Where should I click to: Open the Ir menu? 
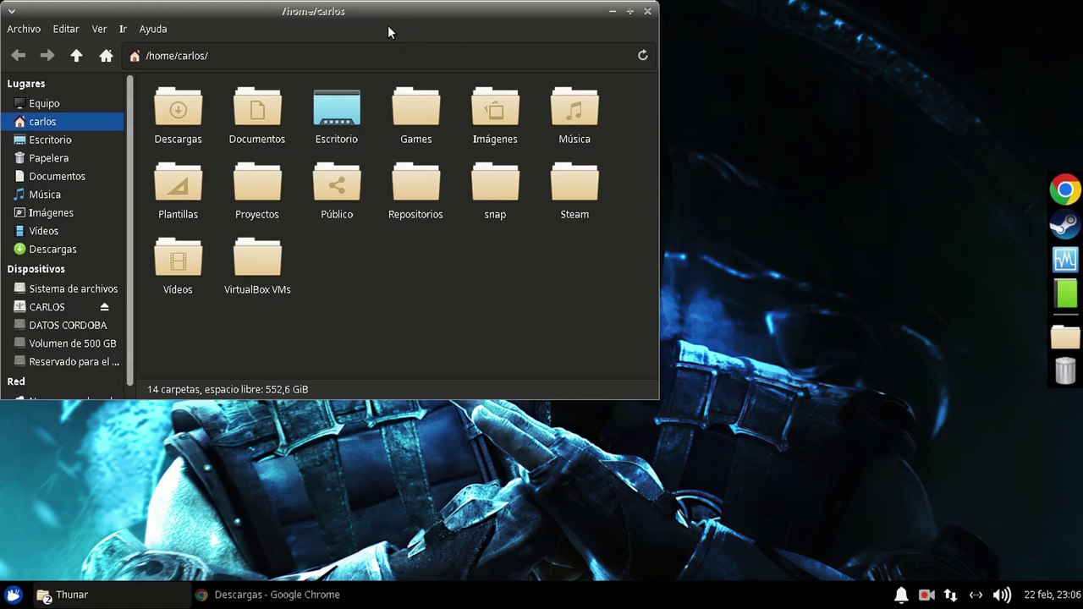123,29
